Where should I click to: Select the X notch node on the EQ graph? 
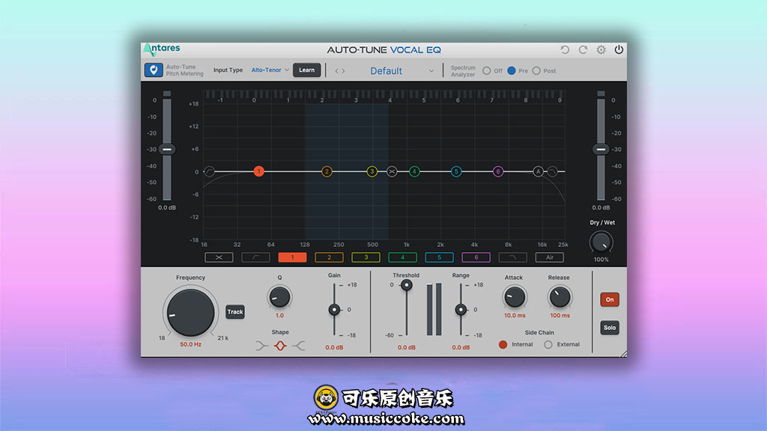coord(392,171)
